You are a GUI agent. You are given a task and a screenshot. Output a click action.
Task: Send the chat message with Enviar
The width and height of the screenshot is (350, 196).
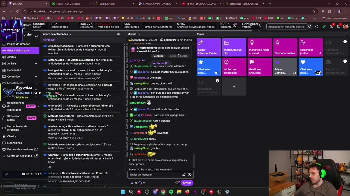click(187, 183)
